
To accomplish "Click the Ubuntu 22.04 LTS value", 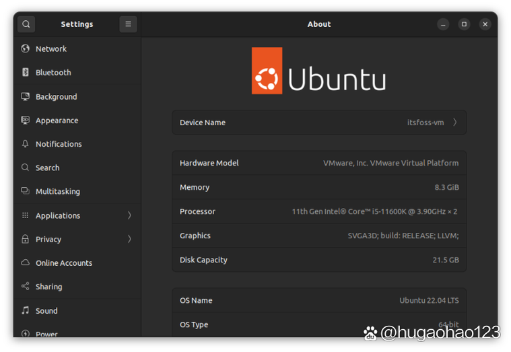I will 429,300.
